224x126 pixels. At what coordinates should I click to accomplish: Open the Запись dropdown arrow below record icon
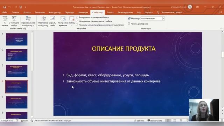(x=72, y=26)
